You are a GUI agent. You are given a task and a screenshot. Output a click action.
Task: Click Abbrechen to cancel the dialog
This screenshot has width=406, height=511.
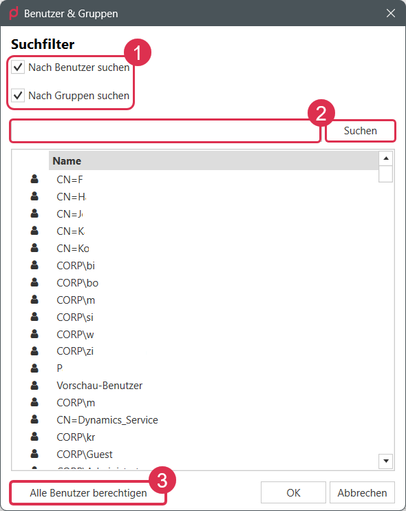362,493
